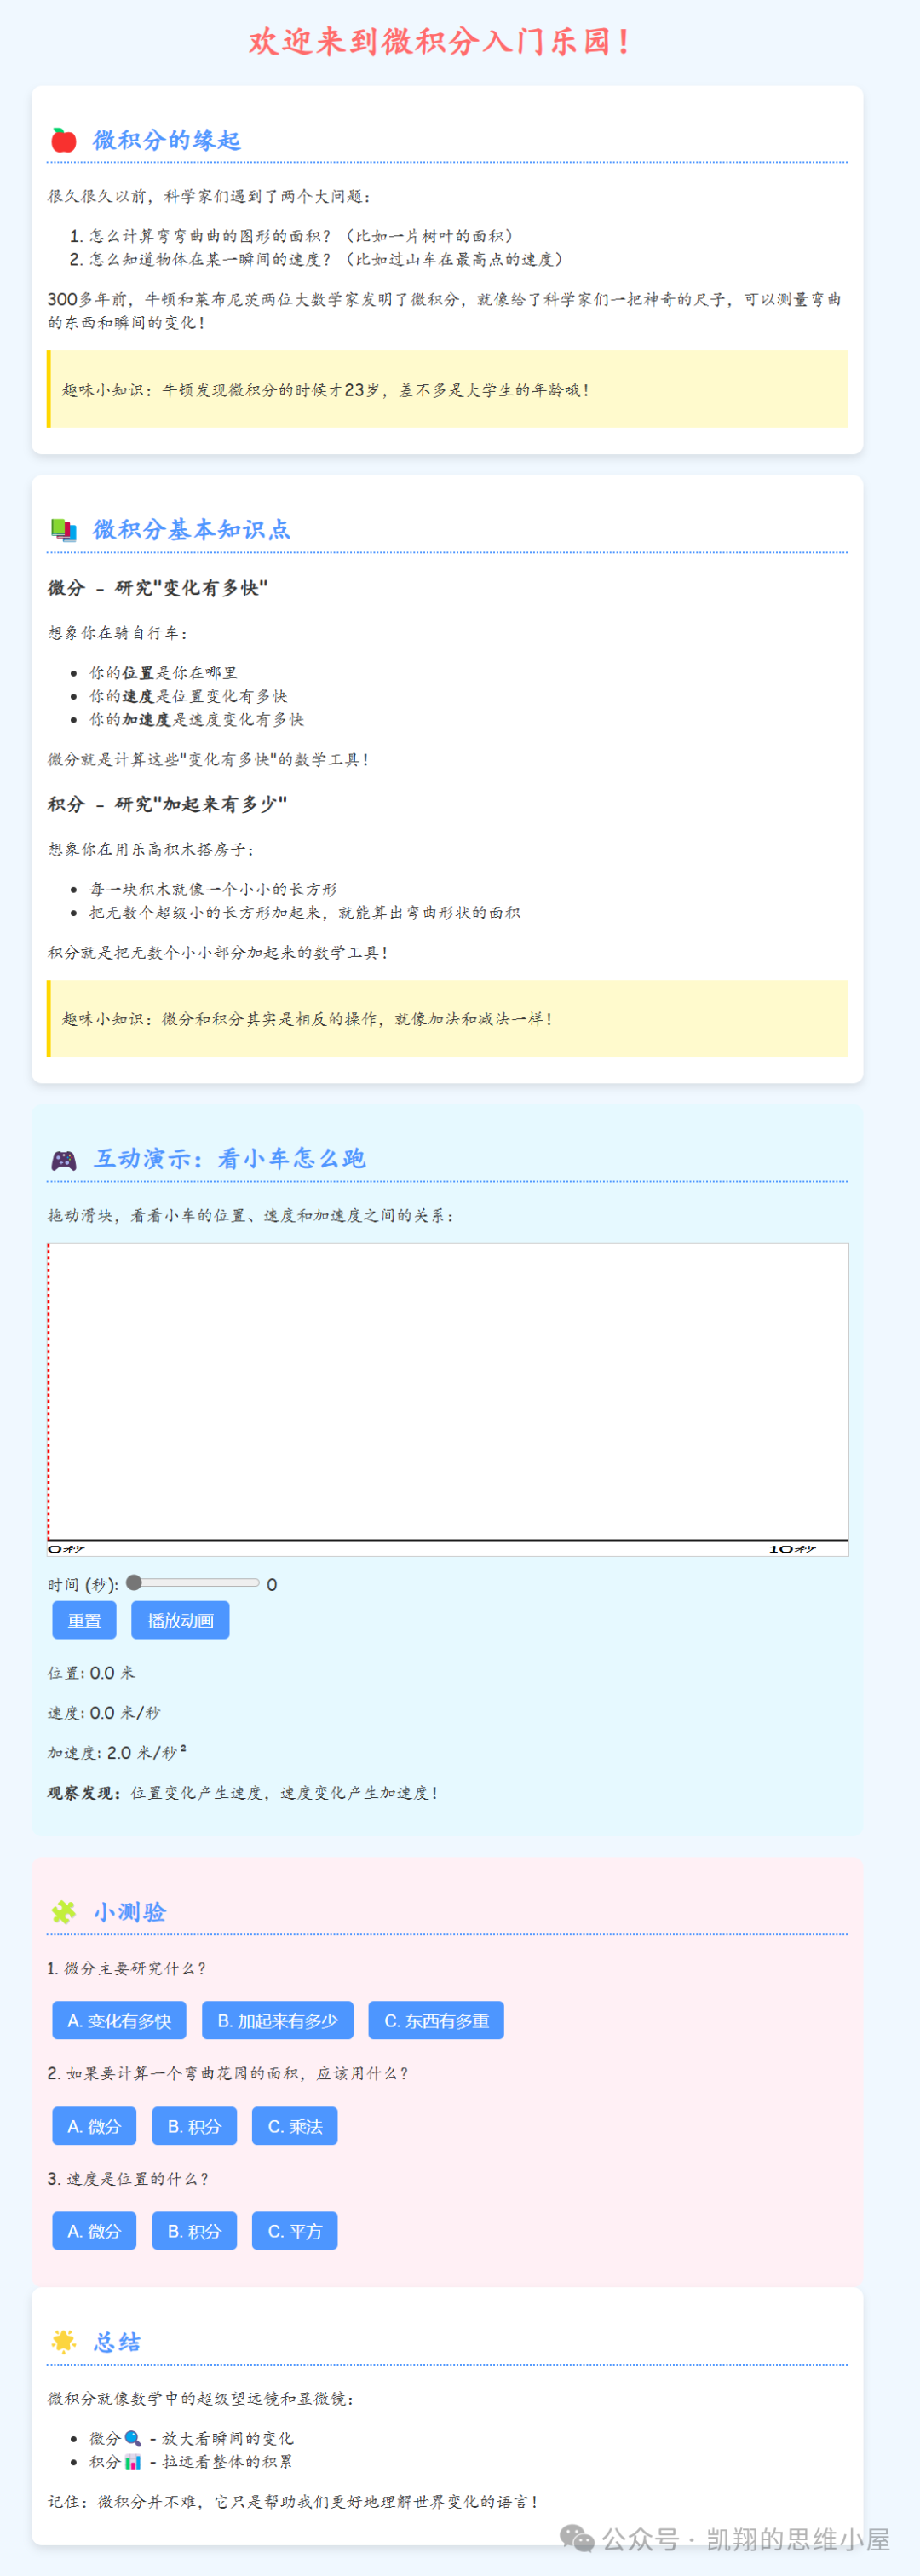The image size is (920, 2576).
Task: Click the bar chart icon after 积分
Action: (132, 2461)
